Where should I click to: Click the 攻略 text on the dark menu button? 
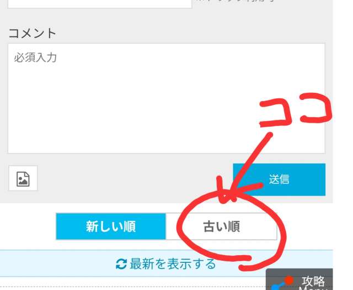(313, 281)
